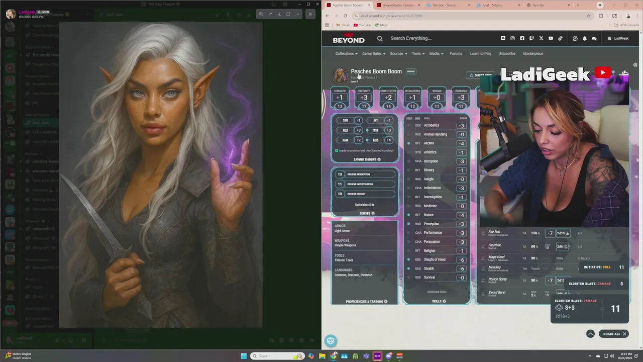Click the compass quick-link icon beside bell
This screenshot has height=362, width=643.
click(x=575, y=38)
